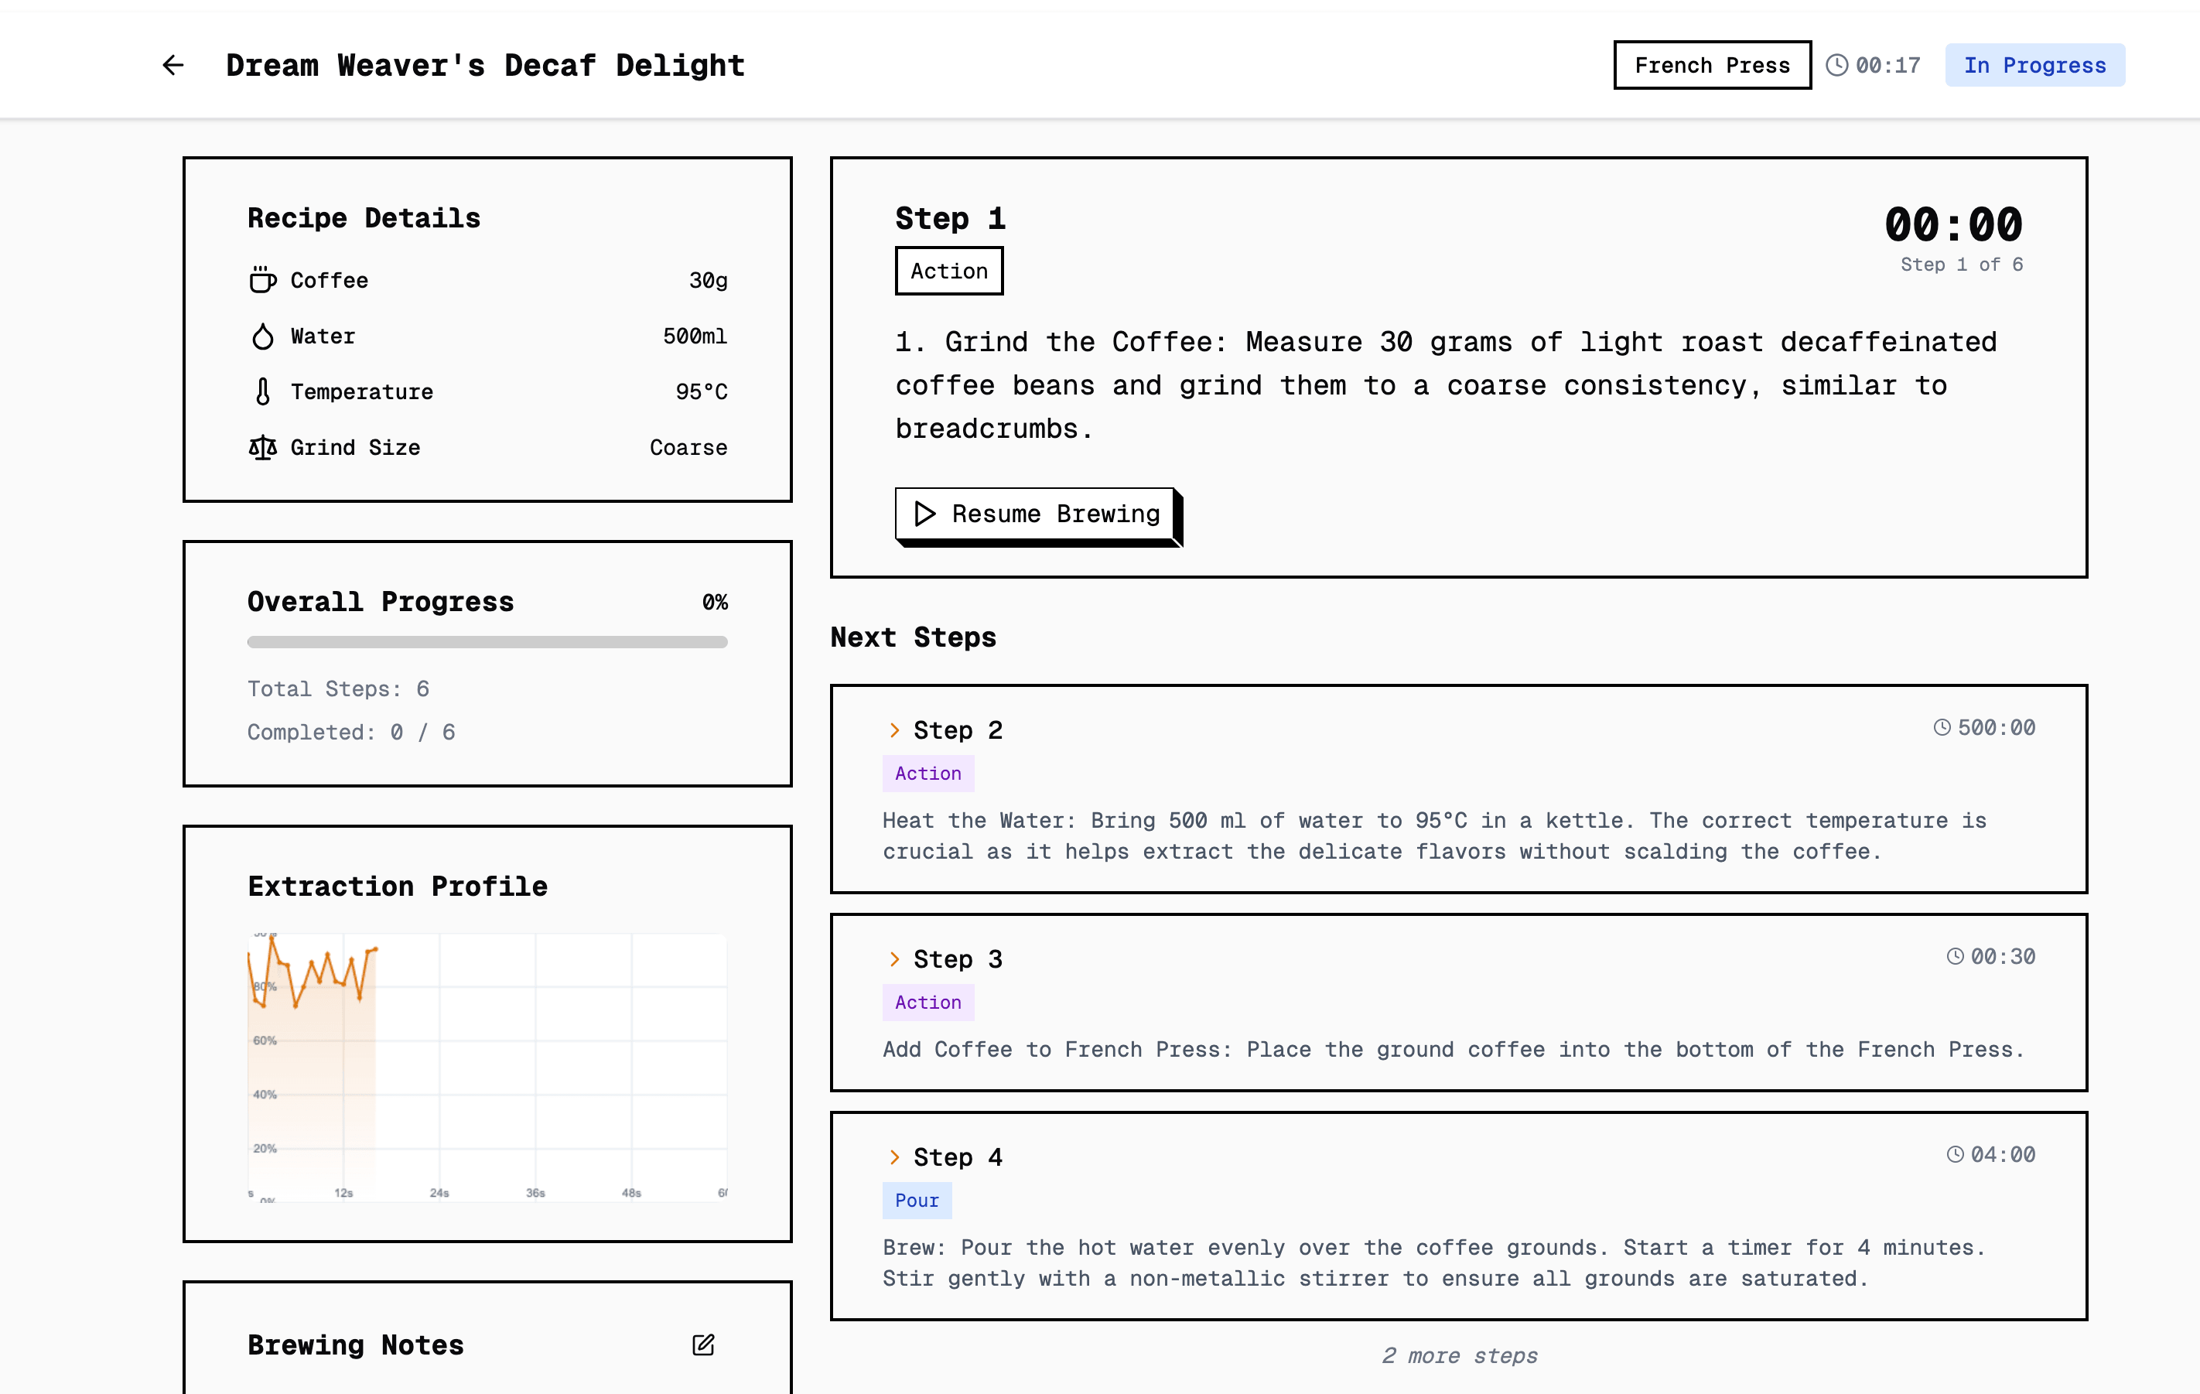
Task: Click the water droplet icon beside Water
Action: tap(262, 337)
